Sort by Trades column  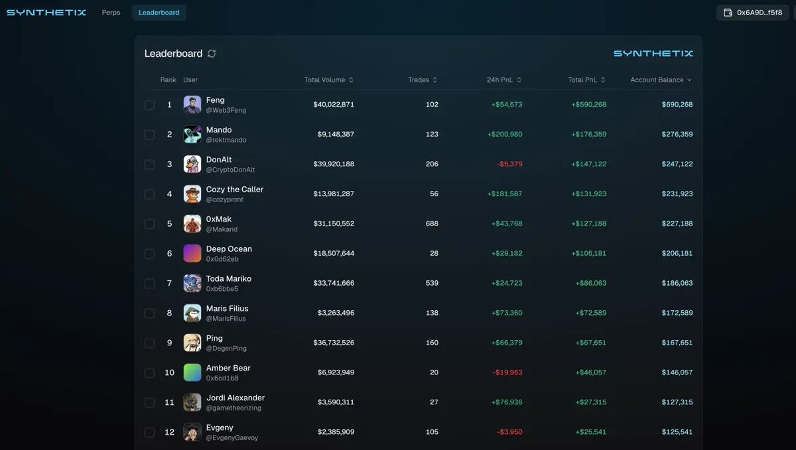(423, 80)
